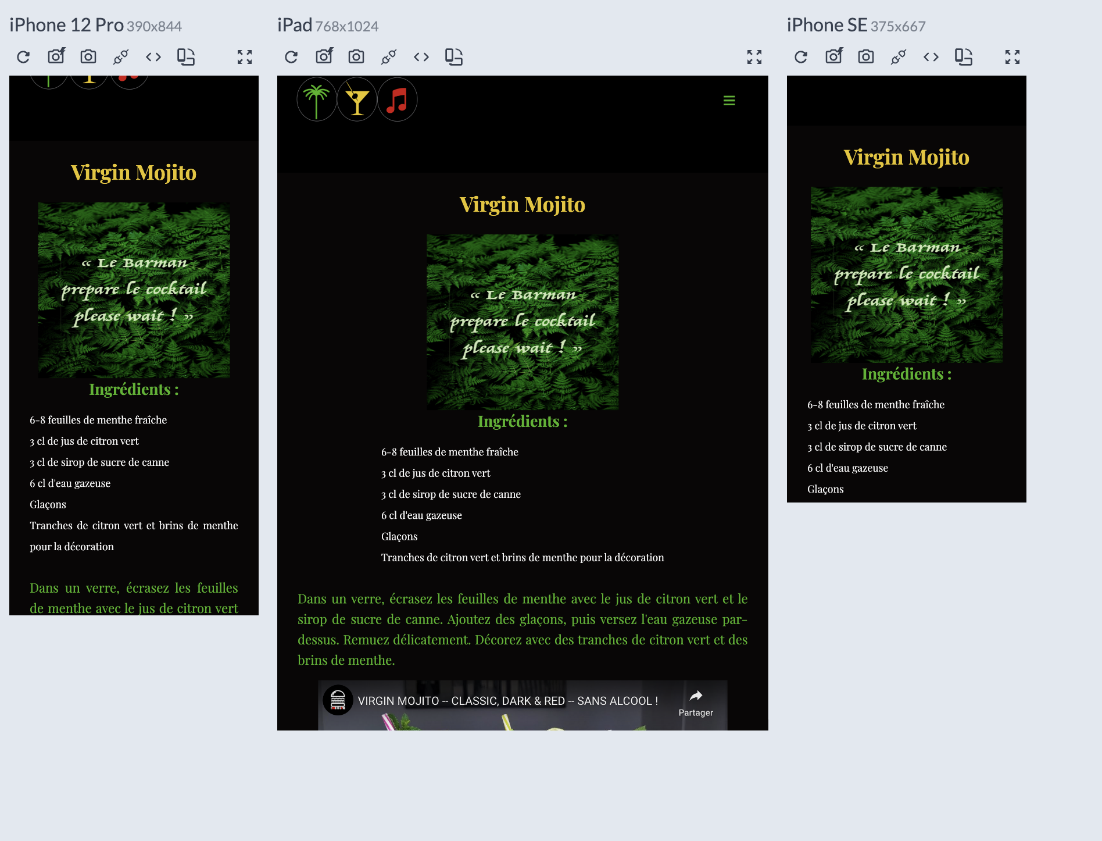Image resolution: width=1102 pixels, height=841 pixels.
Task: Open DevTools code icon for iPhone 12 Pro
Action: tap(153, 57)
